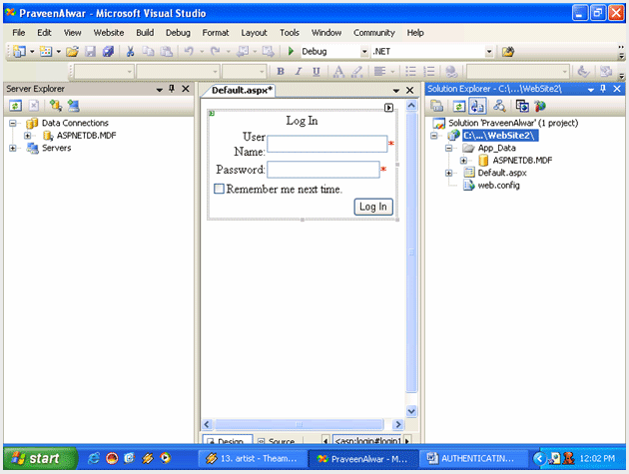629x474 pixels.
Task: Open the Server Explorer window position dropdown
Action: (x=160, y=90)
